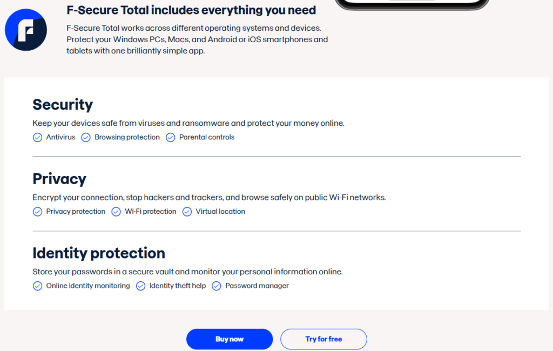The width and height of the screenshot is (553, 351).
Task: Click the Parental controls checkmark icon
Action: point(170,137)
